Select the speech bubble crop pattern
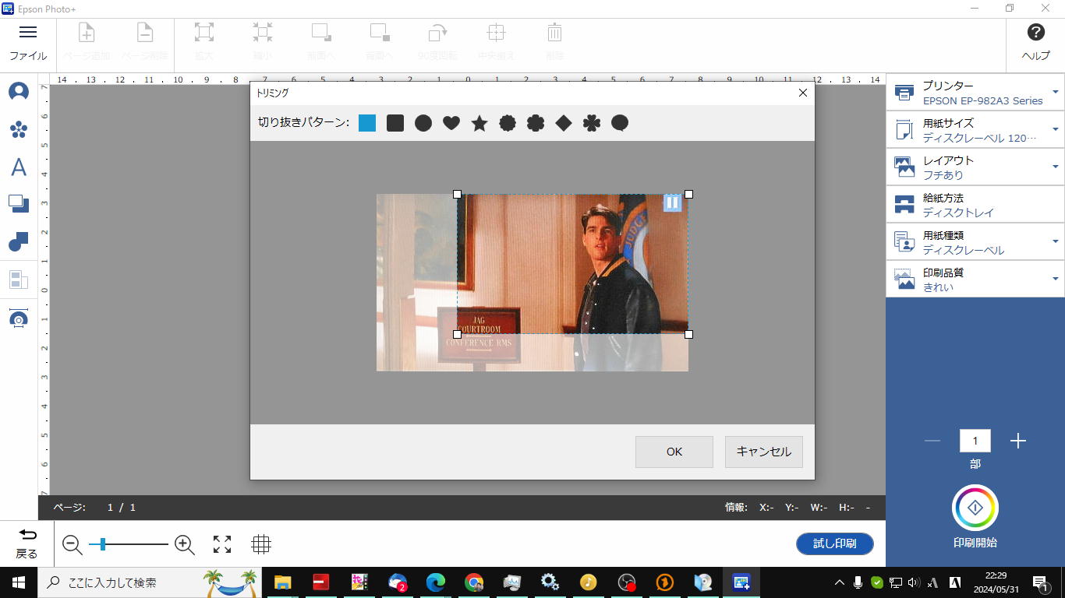Image resolution: width=1065 pixels, height=598 pixels. point(620,123)
